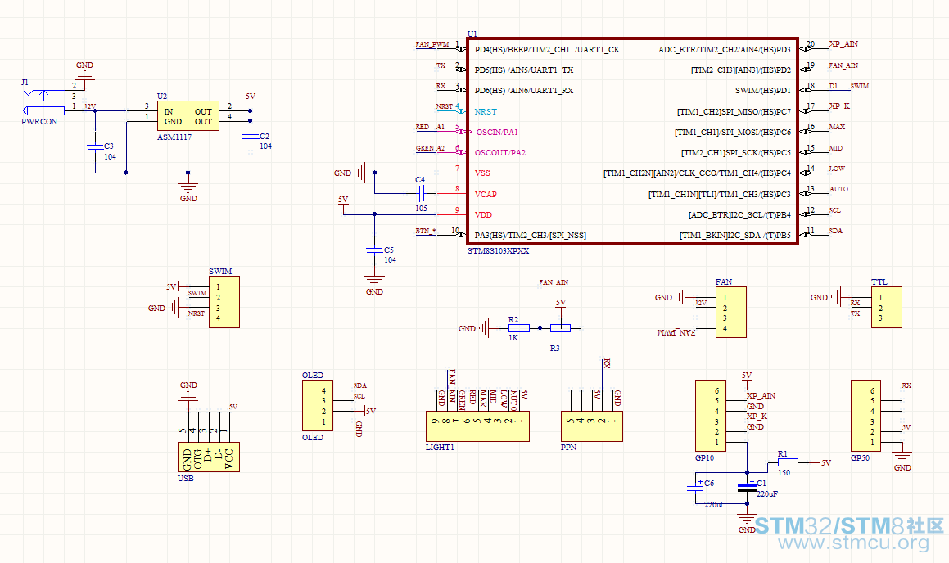Select the FAN four-pin connector

tap(731, 312)
